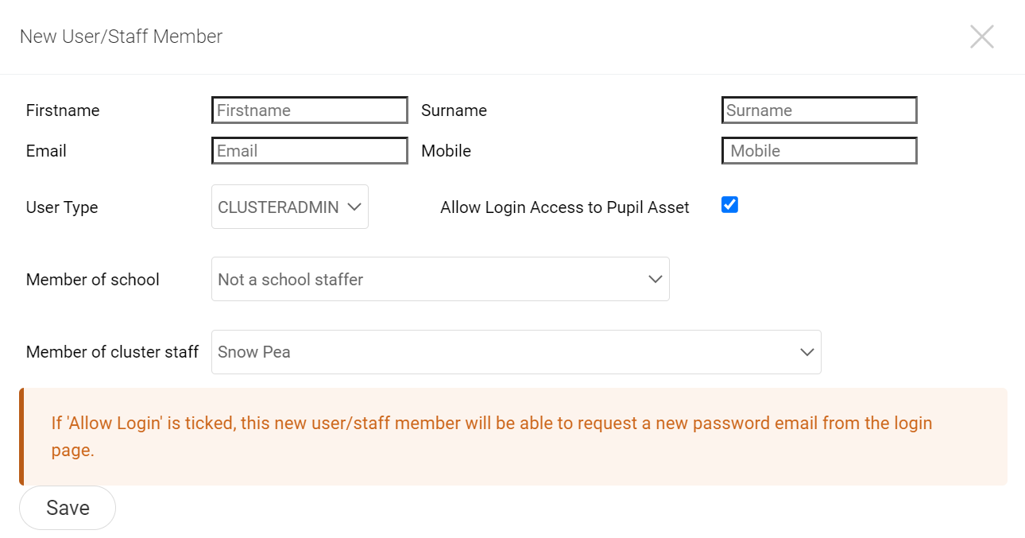Click the 'Member of cluster staff' label
The image size is (1025, 538).
click(112, 352)
